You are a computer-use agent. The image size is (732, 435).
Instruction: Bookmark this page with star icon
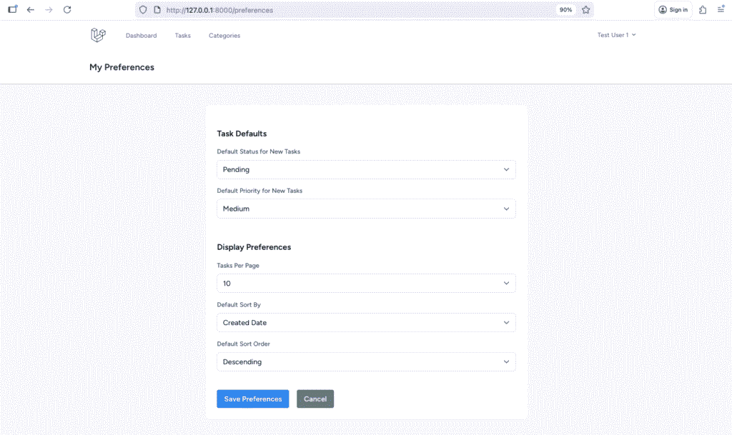pos(585,10)
